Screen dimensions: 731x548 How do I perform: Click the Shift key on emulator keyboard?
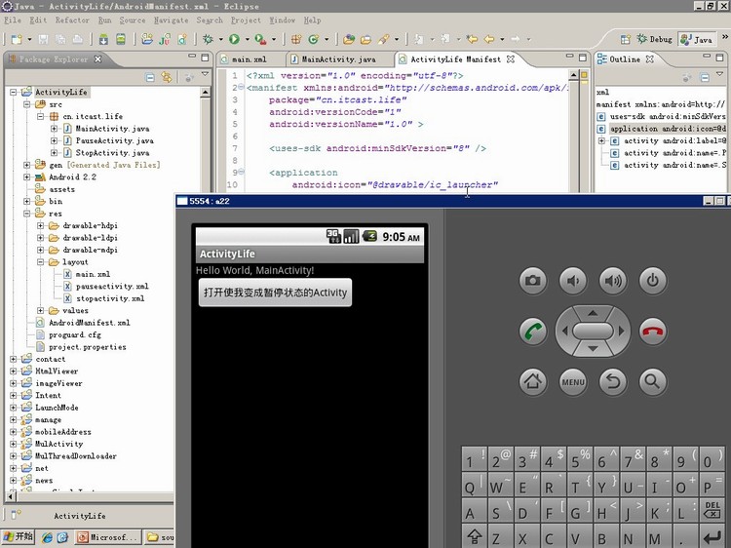point(475,536)
